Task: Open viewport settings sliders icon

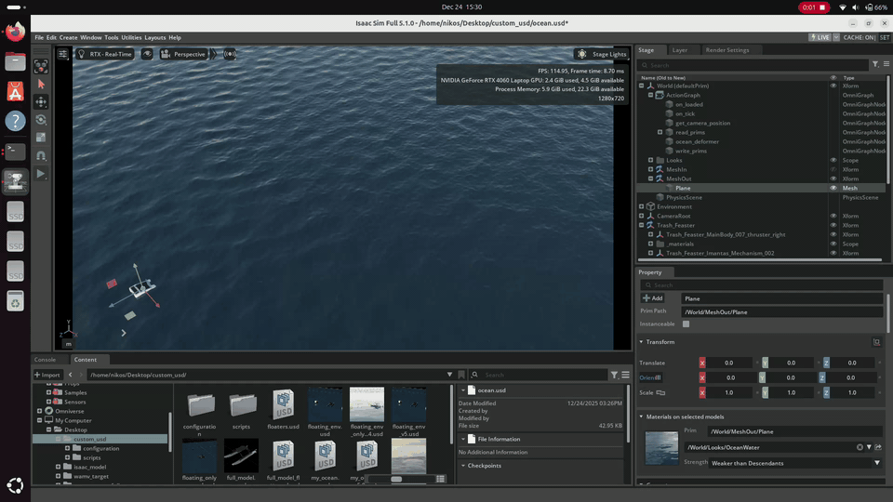Action: [x=62, y=54]
